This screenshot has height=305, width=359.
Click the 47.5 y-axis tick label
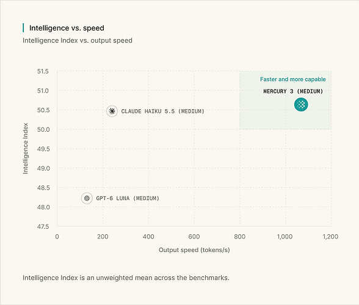[x=43, y=226]
